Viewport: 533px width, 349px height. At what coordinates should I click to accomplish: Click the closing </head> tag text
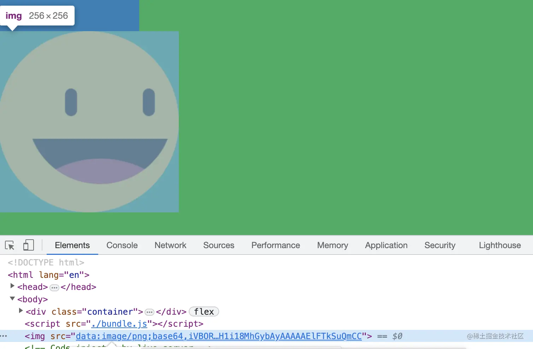(78, 287)
